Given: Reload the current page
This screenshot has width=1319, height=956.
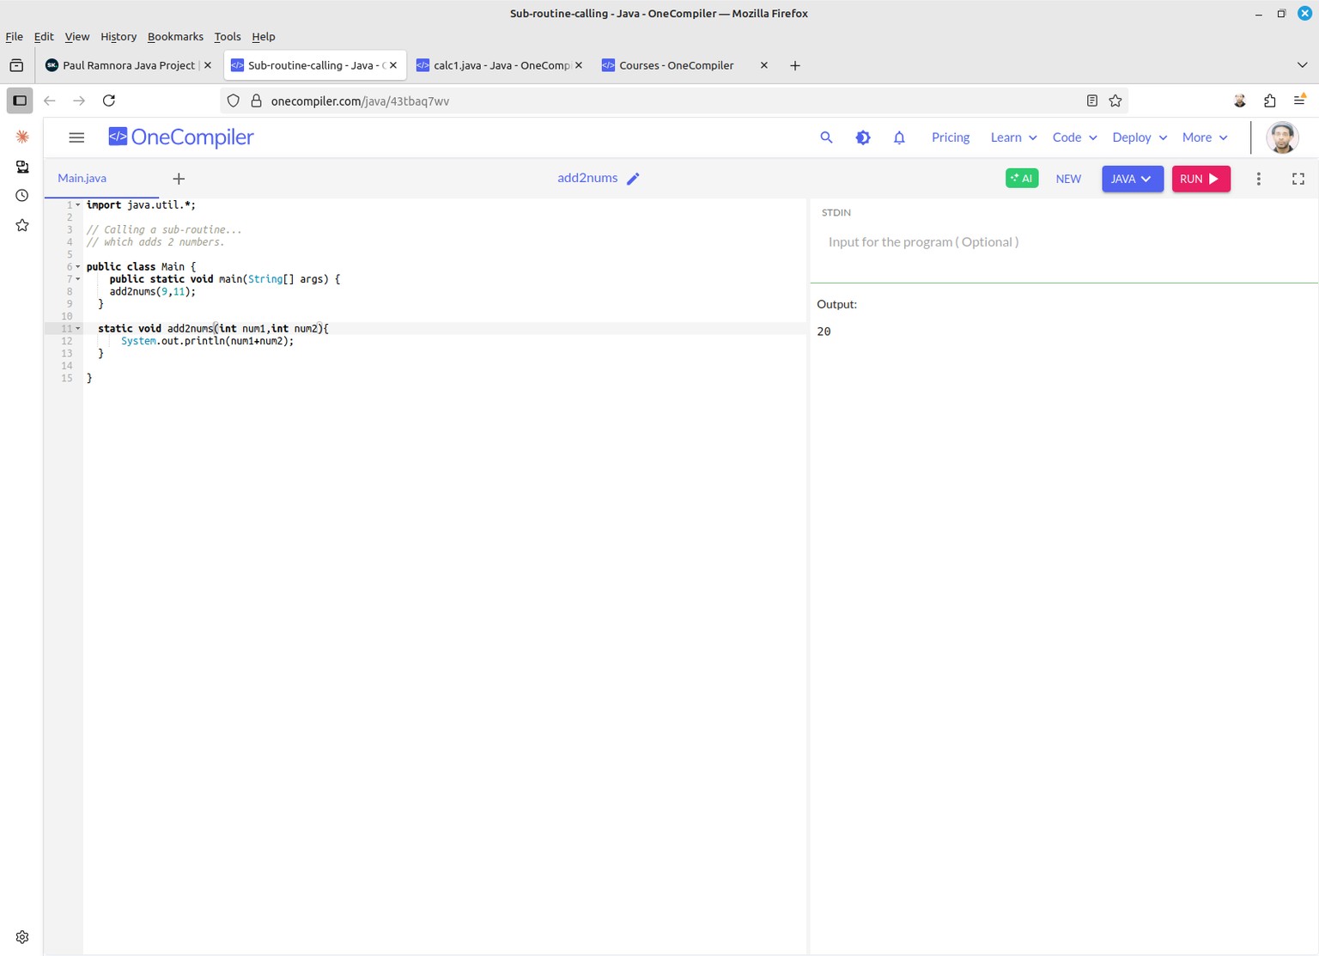Looking at the screenshot, I should pyautogui.click(x=109, y=100).
